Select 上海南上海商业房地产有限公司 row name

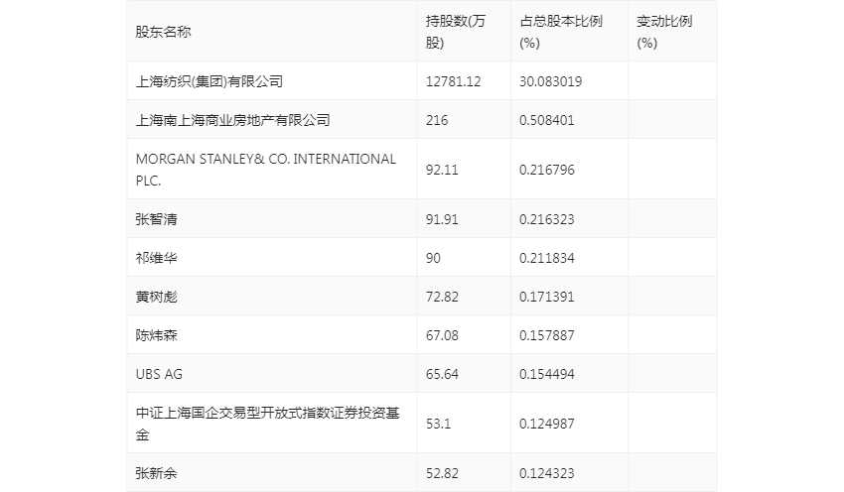coord(232,120)
